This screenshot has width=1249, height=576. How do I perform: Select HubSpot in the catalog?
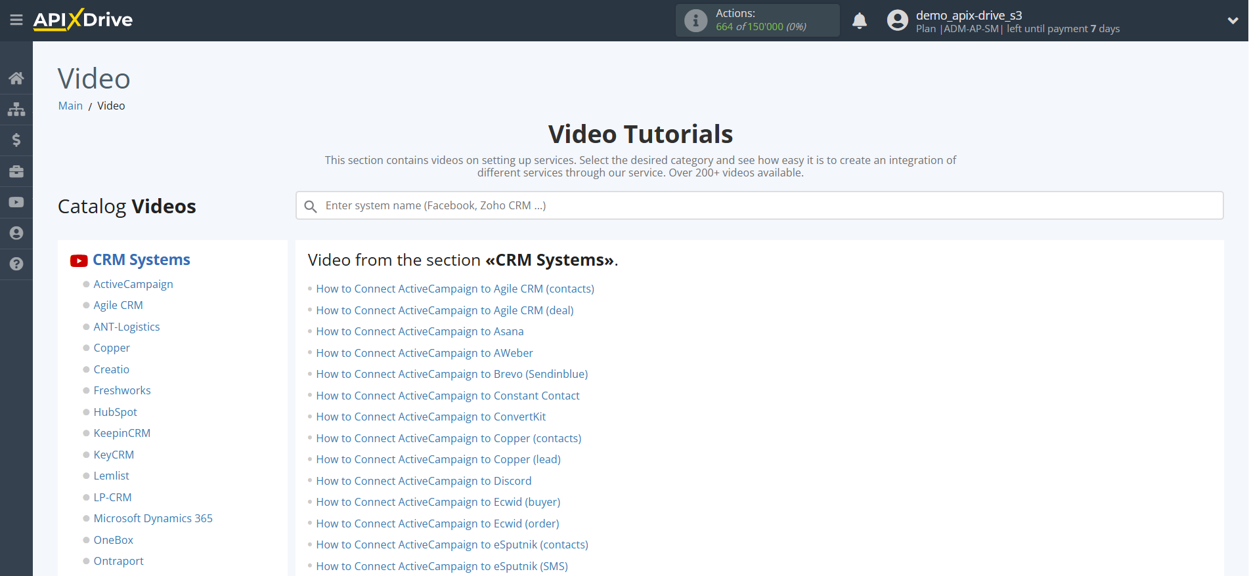[116, 412]
